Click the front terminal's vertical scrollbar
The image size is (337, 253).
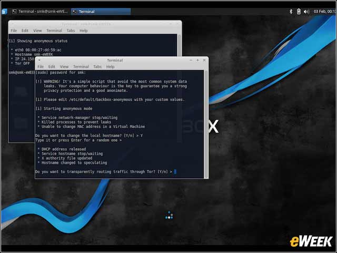(206, 124)
